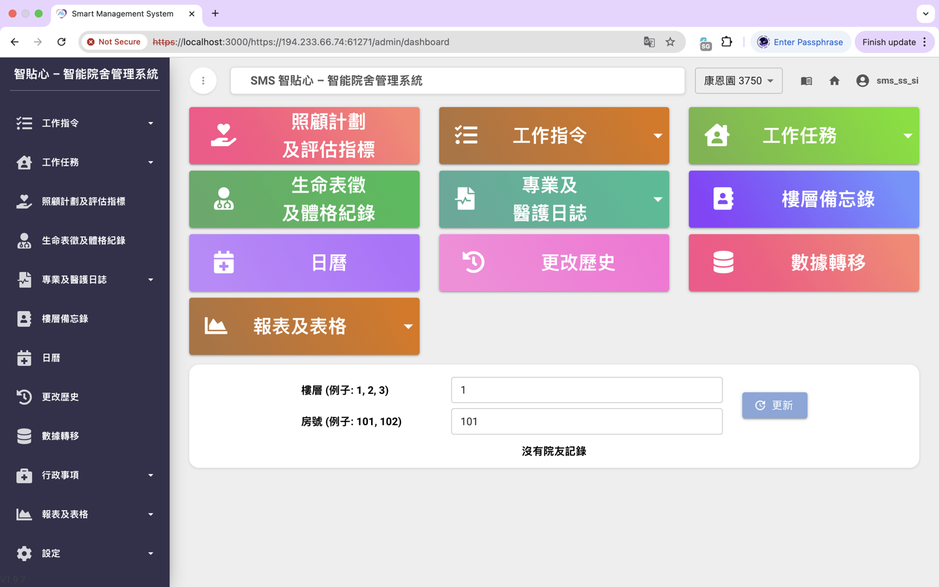Click the Google Translate icon in address bar
Viewport: 939px width, 587px height.
click(649, 42)
